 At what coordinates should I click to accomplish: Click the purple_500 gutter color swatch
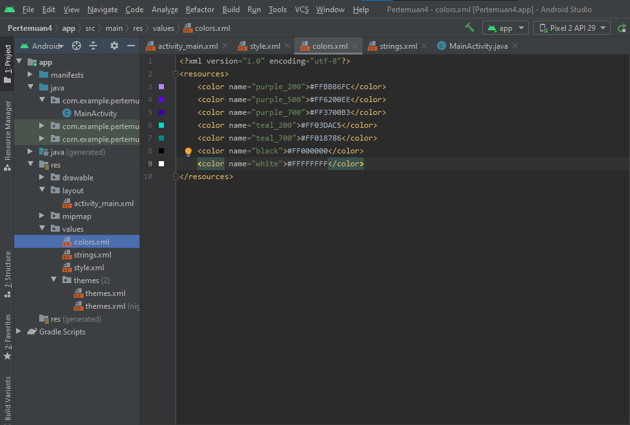pos(161,100)
